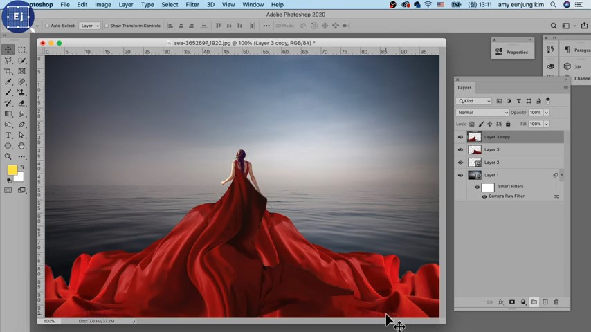The width and height of the screenshot is (591, 332).
Task: Open Auto-Select Layer dropdown
Action: coord(90,26)
